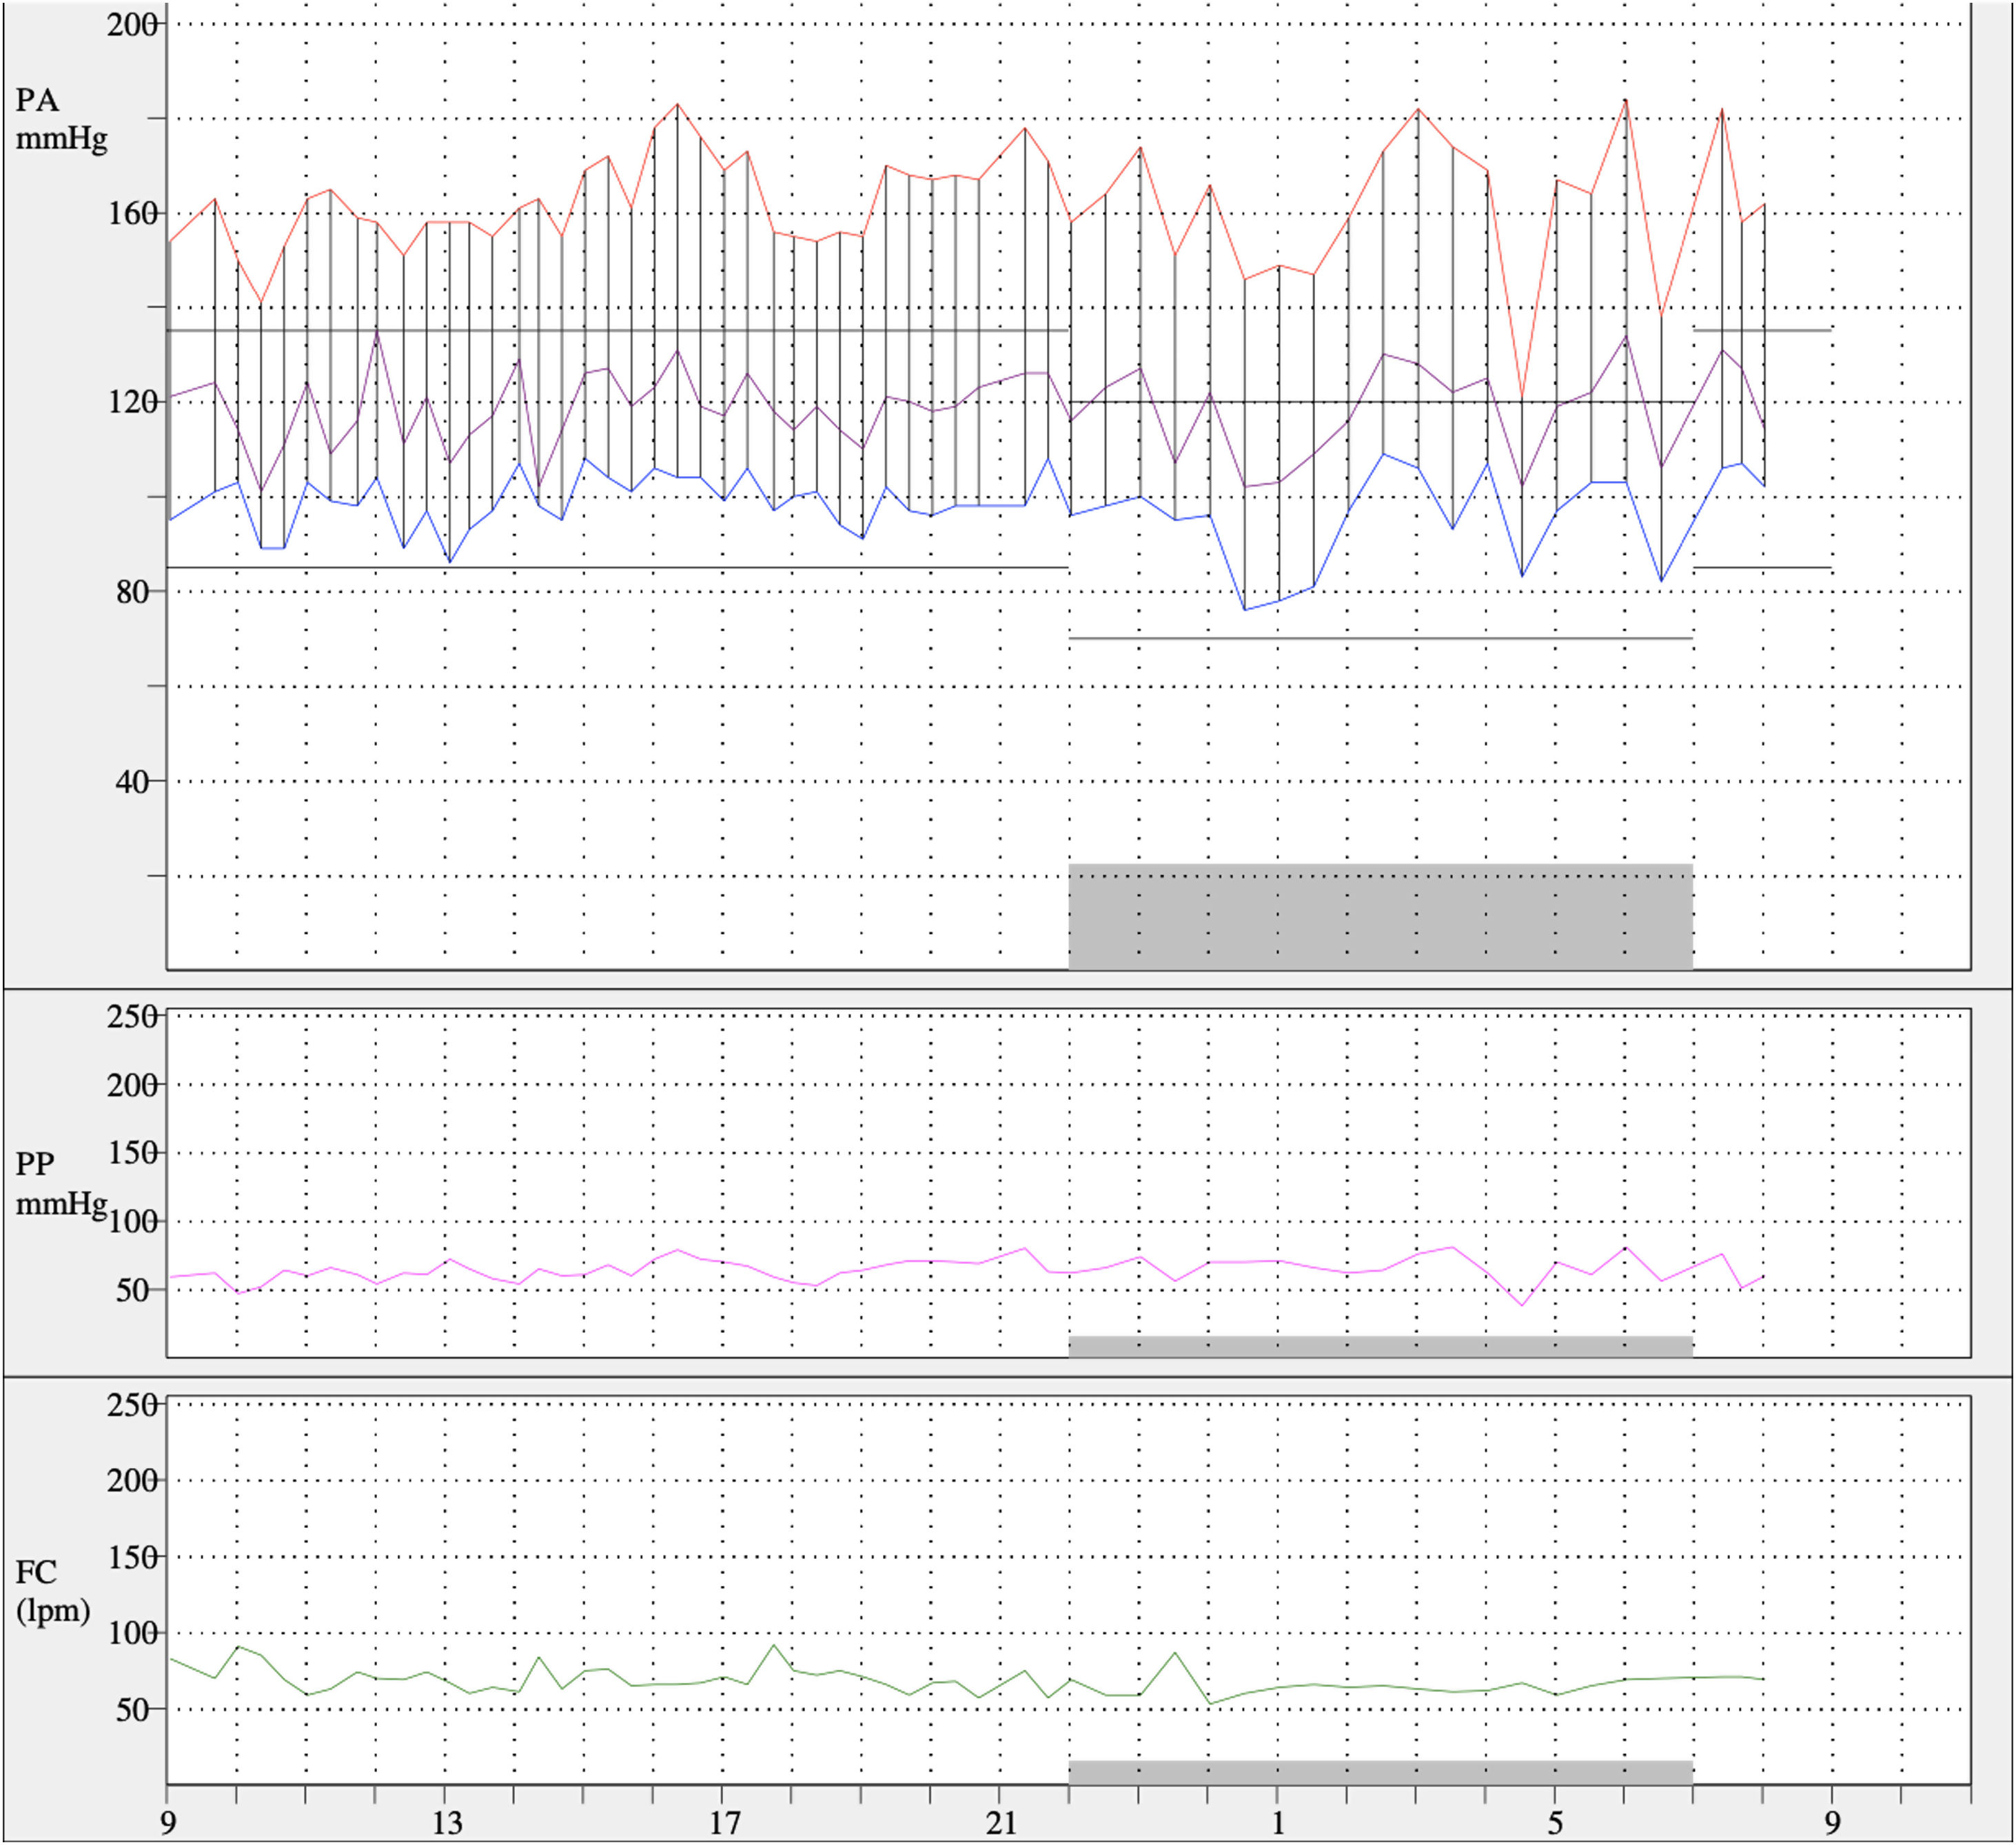Click the lowest gray nighttime threshold line below 80
The image size is (2016, 1845).
1380,638
